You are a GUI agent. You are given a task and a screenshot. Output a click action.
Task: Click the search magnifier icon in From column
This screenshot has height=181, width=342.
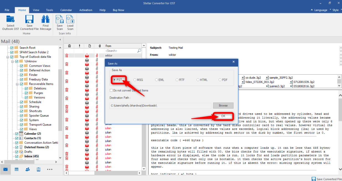tap(139, 51)
